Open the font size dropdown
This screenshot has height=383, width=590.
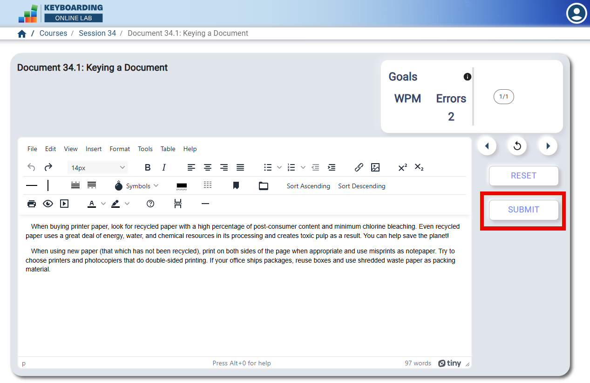pyautogui.click(x=98, y=167)
